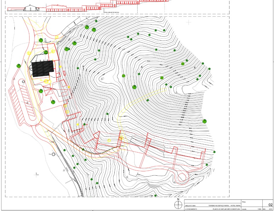Click the "Resp." label in title block

(244, 202)
